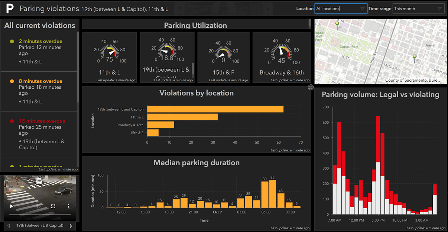Go back a camera with the left arrow

click(9, 226)
